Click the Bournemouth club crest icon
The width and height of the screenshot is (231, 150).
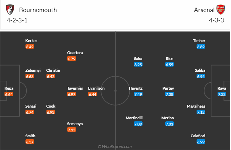(x=11, y=10)
